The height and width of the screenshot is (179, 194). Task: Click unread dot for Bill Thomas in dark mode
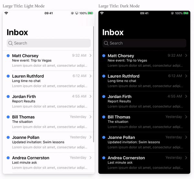coord(104,117)
